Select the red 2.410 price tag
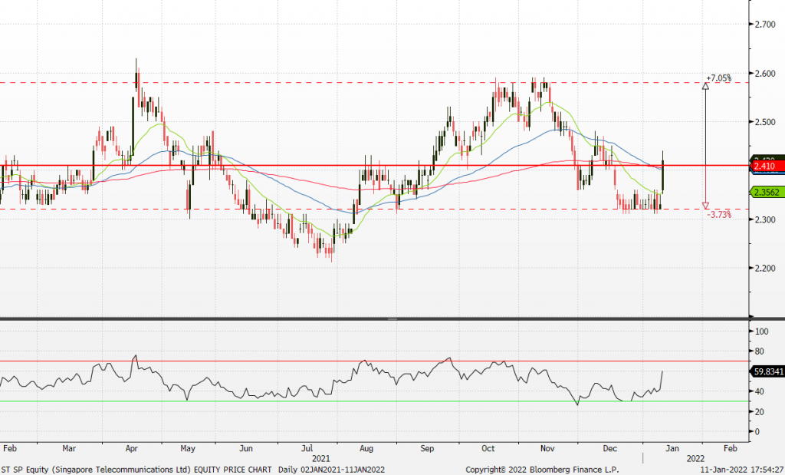This screenshot has height=475, width=785. pos(767,165)
